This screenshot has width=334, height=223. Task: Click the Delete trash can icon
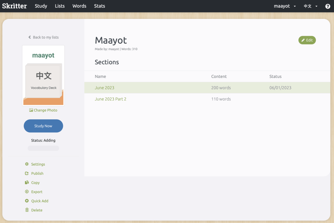click(x=27, y=210)
